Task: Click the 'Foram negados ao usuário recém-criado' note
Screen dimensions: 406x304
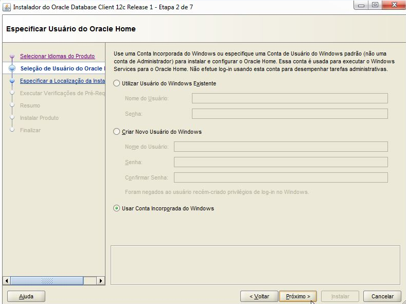Action: click(217, 192)
